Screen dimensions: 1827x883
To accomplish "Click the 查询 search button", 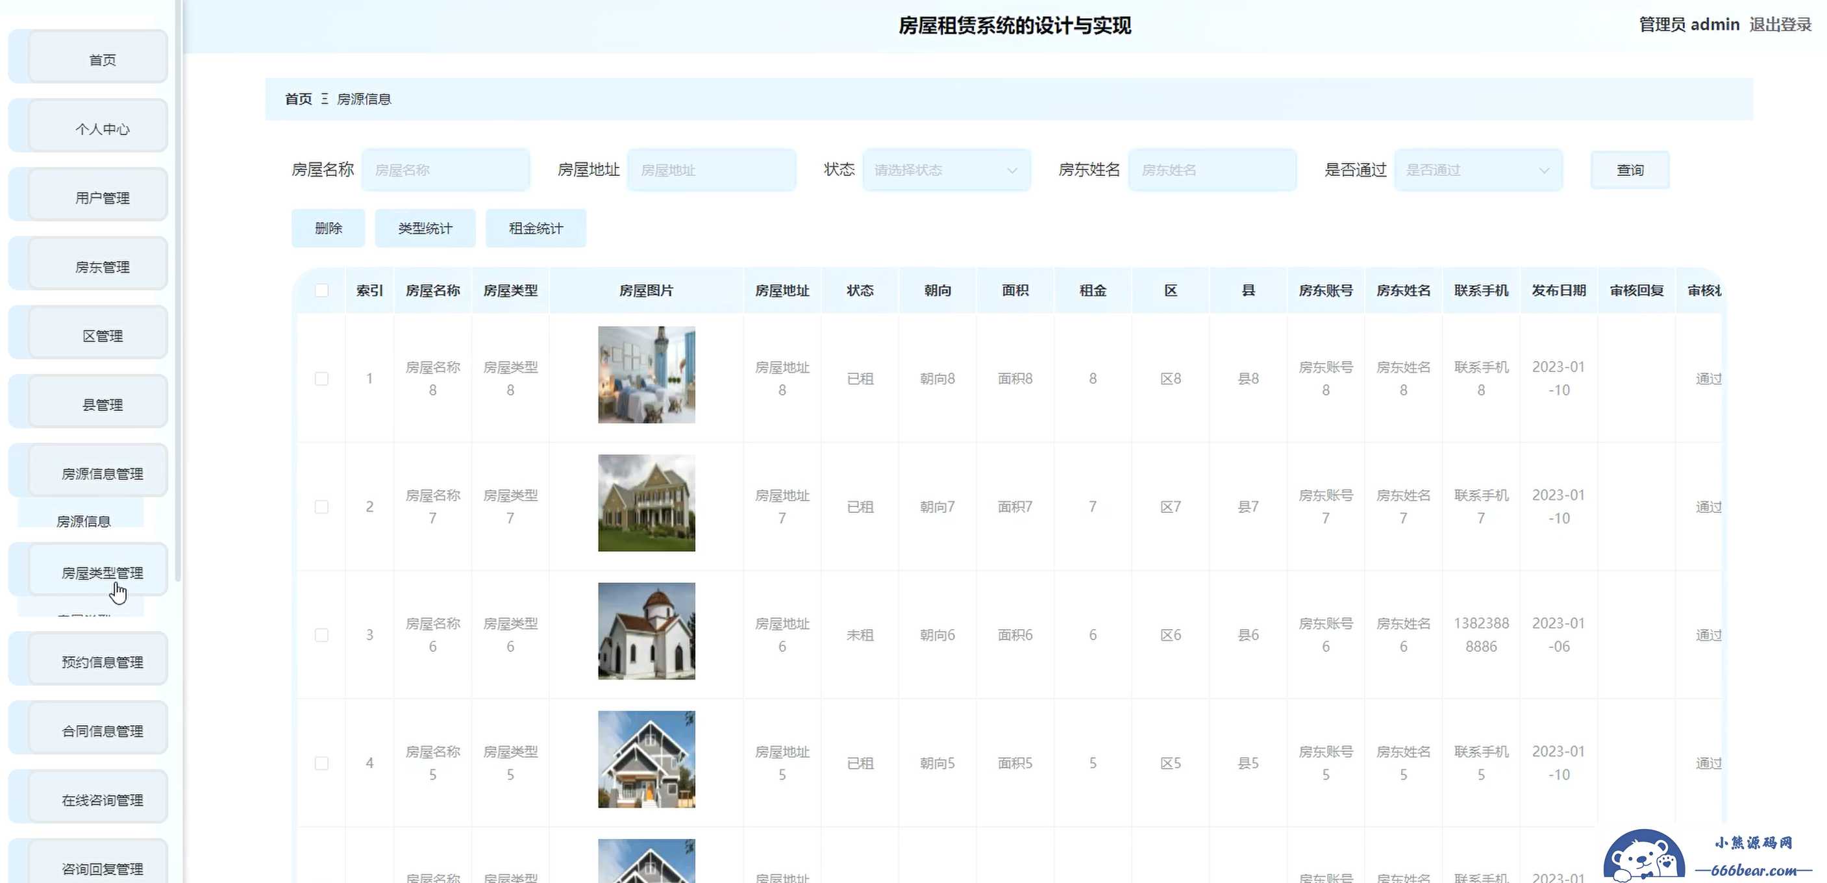I will (1630, 169).
